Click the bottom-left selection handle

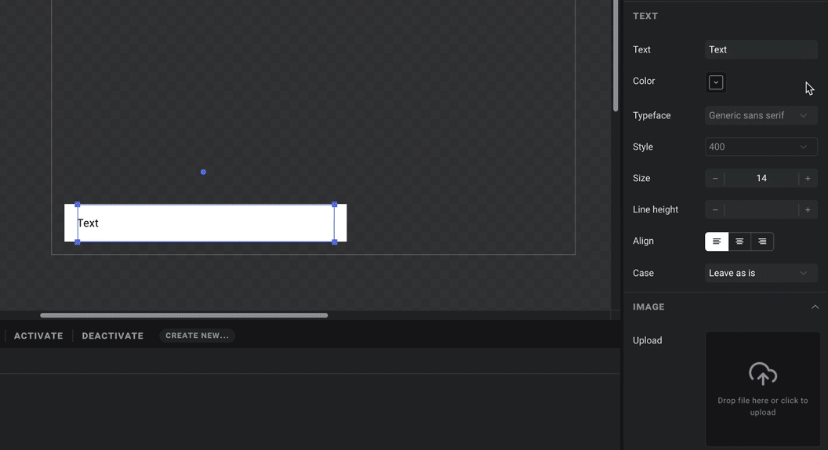tap(77, 242)
